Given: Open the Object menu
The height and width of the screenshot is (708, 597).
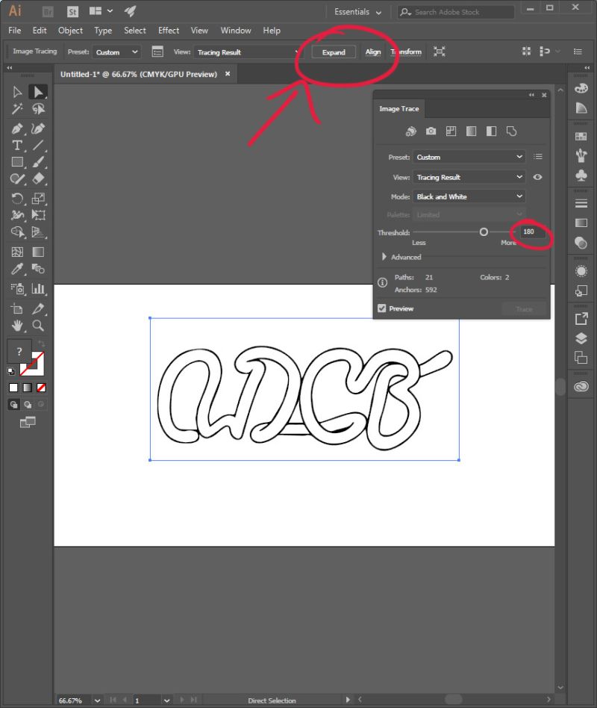Looking at the screenshot, I should (x=70, y=31).
